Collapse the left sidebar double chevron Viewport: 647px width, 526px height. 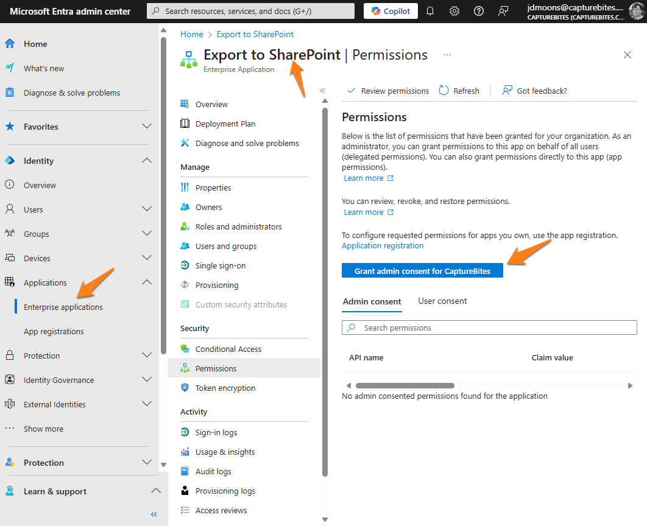click(154, 514)
